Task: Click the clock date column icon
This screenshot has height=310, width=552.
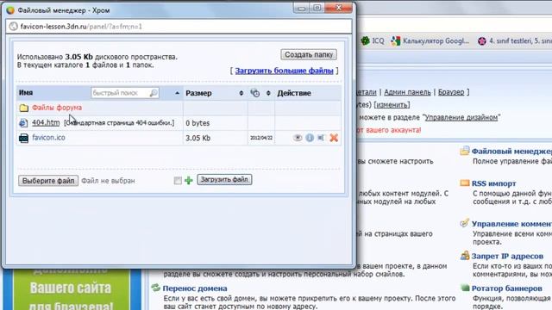Action: (255, 93)
